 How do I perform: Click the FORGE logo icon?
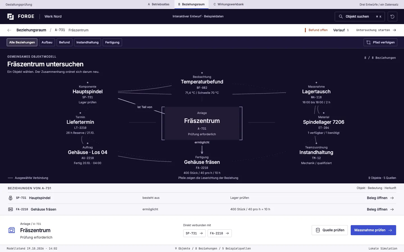pyautogui.click(x=10, y=17)
